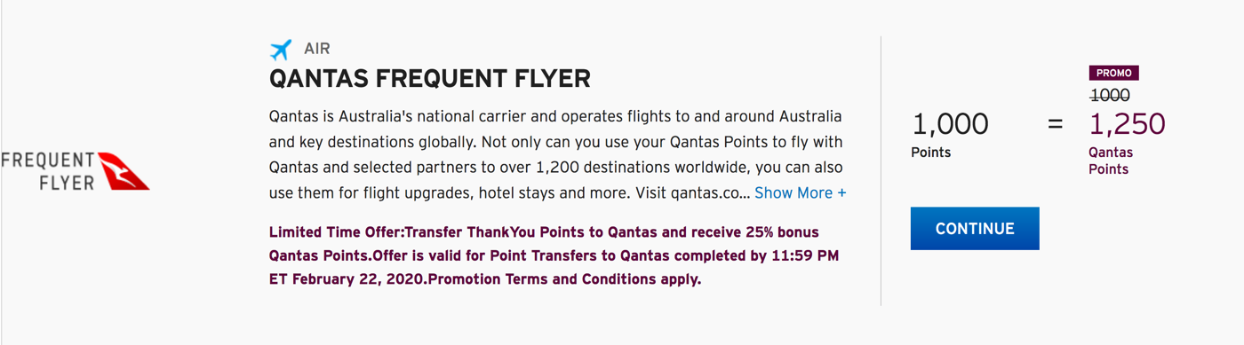Click the PROMO badge

click(x=1113, y=73)
